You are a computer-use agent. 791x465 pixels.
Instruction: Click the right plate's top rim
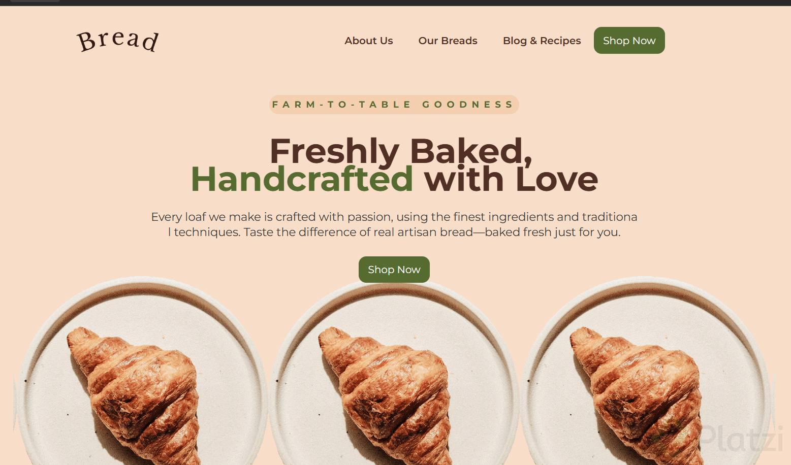tap(645, 282)
